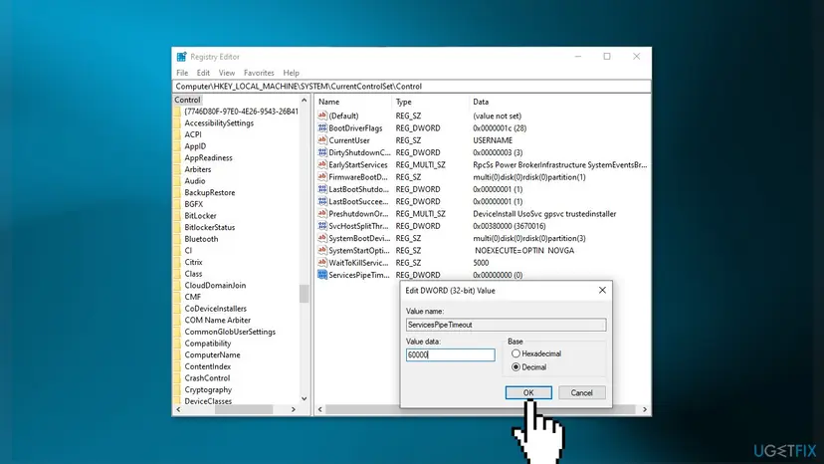Select the (Default) value icon
This screenshot has width=824, height=464.
(322, 116)
